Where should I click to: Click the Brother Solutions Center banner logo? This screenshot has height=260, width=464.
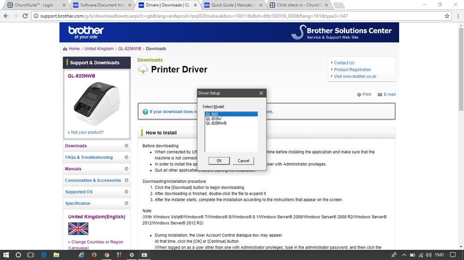coord(341,32)
